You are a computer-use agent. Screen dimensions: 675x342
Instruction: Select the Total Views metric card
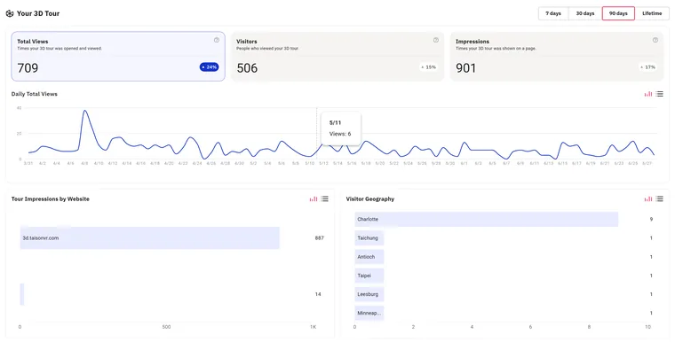click(118, 57)
